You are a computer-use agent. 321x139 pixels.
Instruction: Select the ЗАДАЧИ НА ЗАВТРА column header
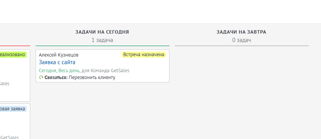(x=241, y=32)
